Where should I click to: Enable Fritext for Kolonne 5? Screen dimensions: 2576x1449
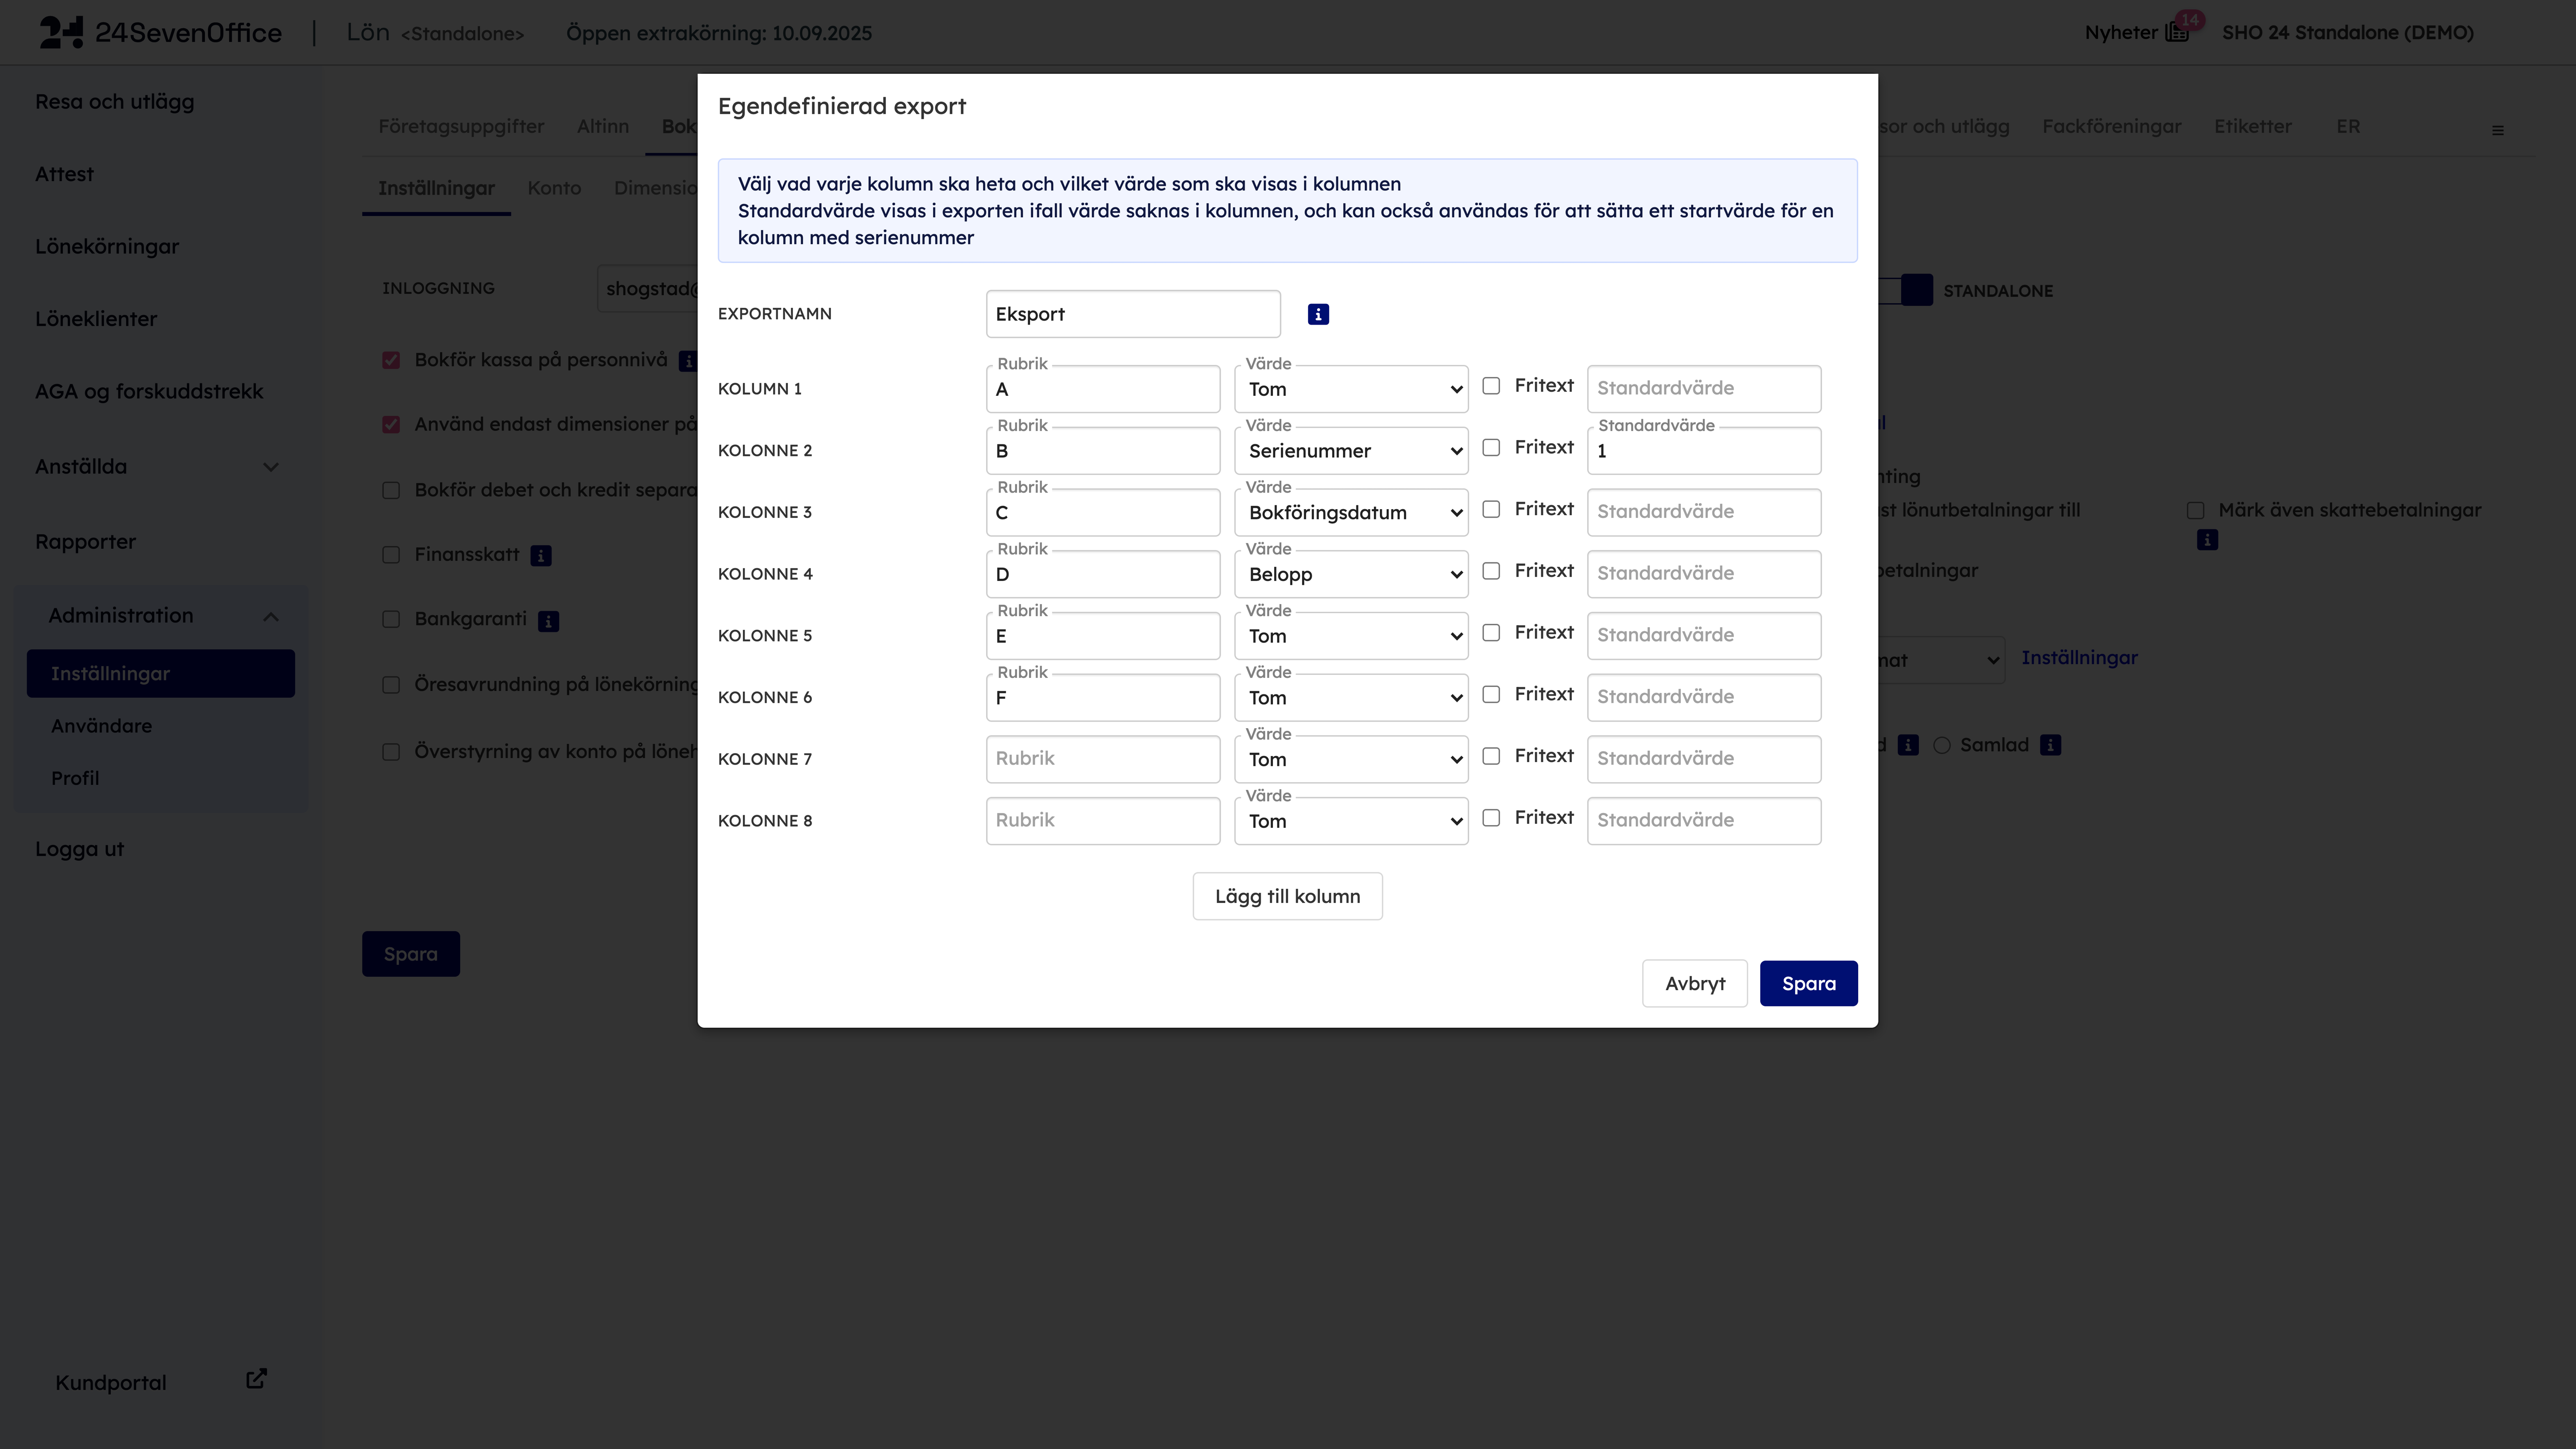point(1491,633)
